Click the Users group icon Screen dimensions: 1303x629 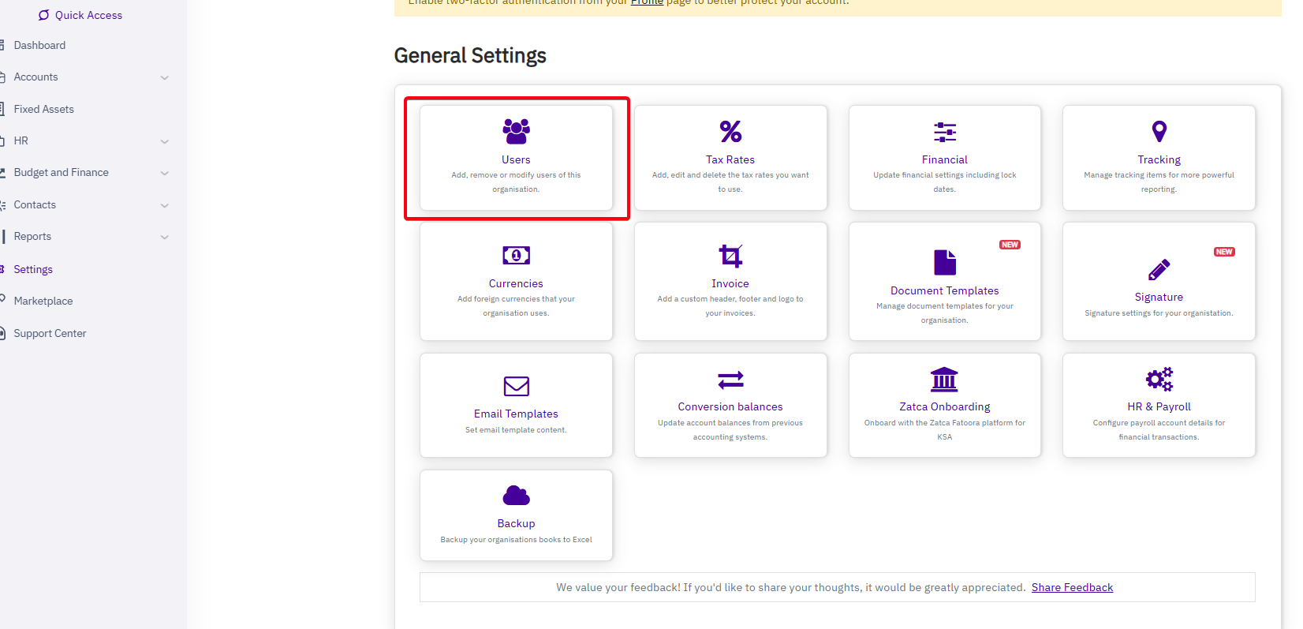tap(516, 131)
